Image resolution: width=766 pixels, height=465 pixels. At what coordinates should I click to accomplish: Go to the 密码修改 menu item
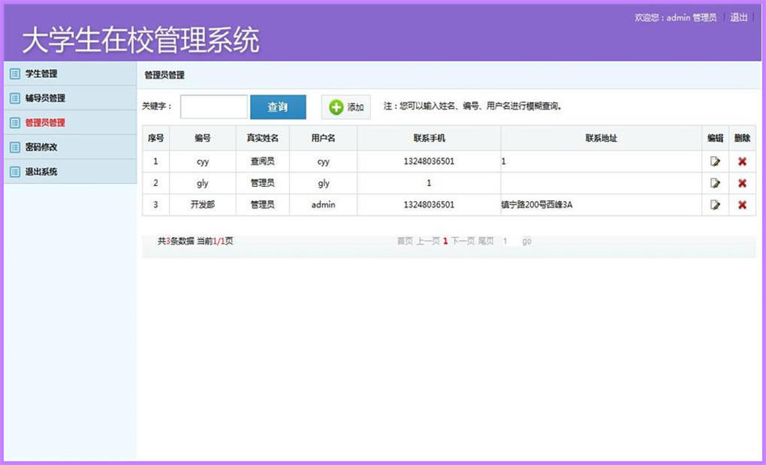71,147
